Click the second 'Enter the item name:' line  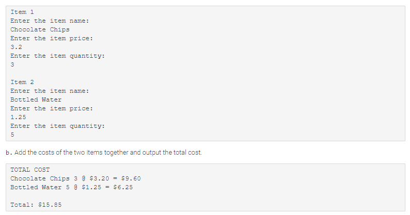point(49,91)
